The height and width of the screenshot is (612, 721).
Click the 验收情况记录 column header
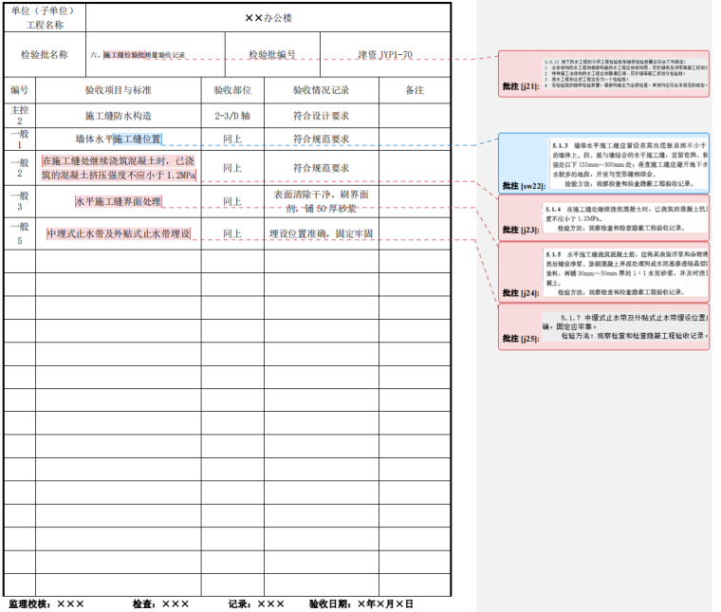click(x=321, y=90)
